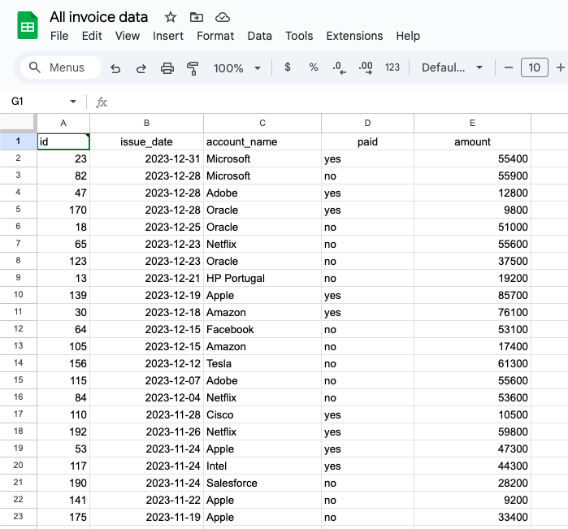The width and height of the screenshot is (568, 529).
Task: Decrease decimal places
Action: (339, 67)
